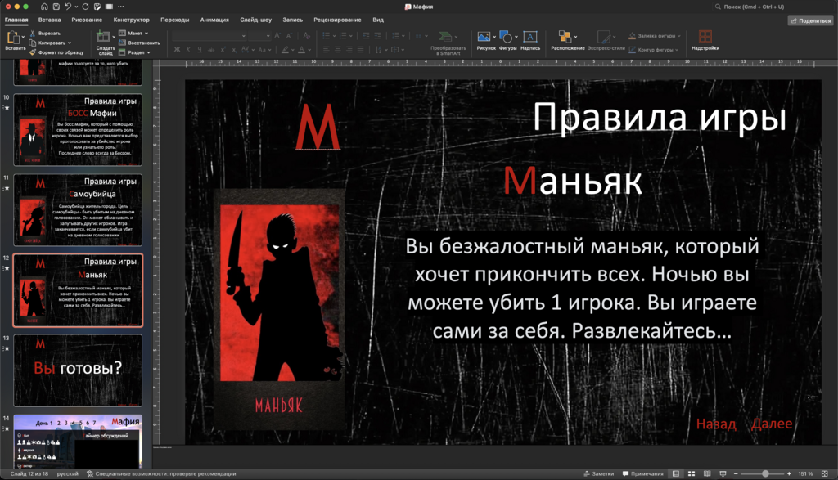Expand the Copy (Копировать) dropdown arrow
Image resolution: width=838 pixels, height=480 pixels.
coord(70,43)
